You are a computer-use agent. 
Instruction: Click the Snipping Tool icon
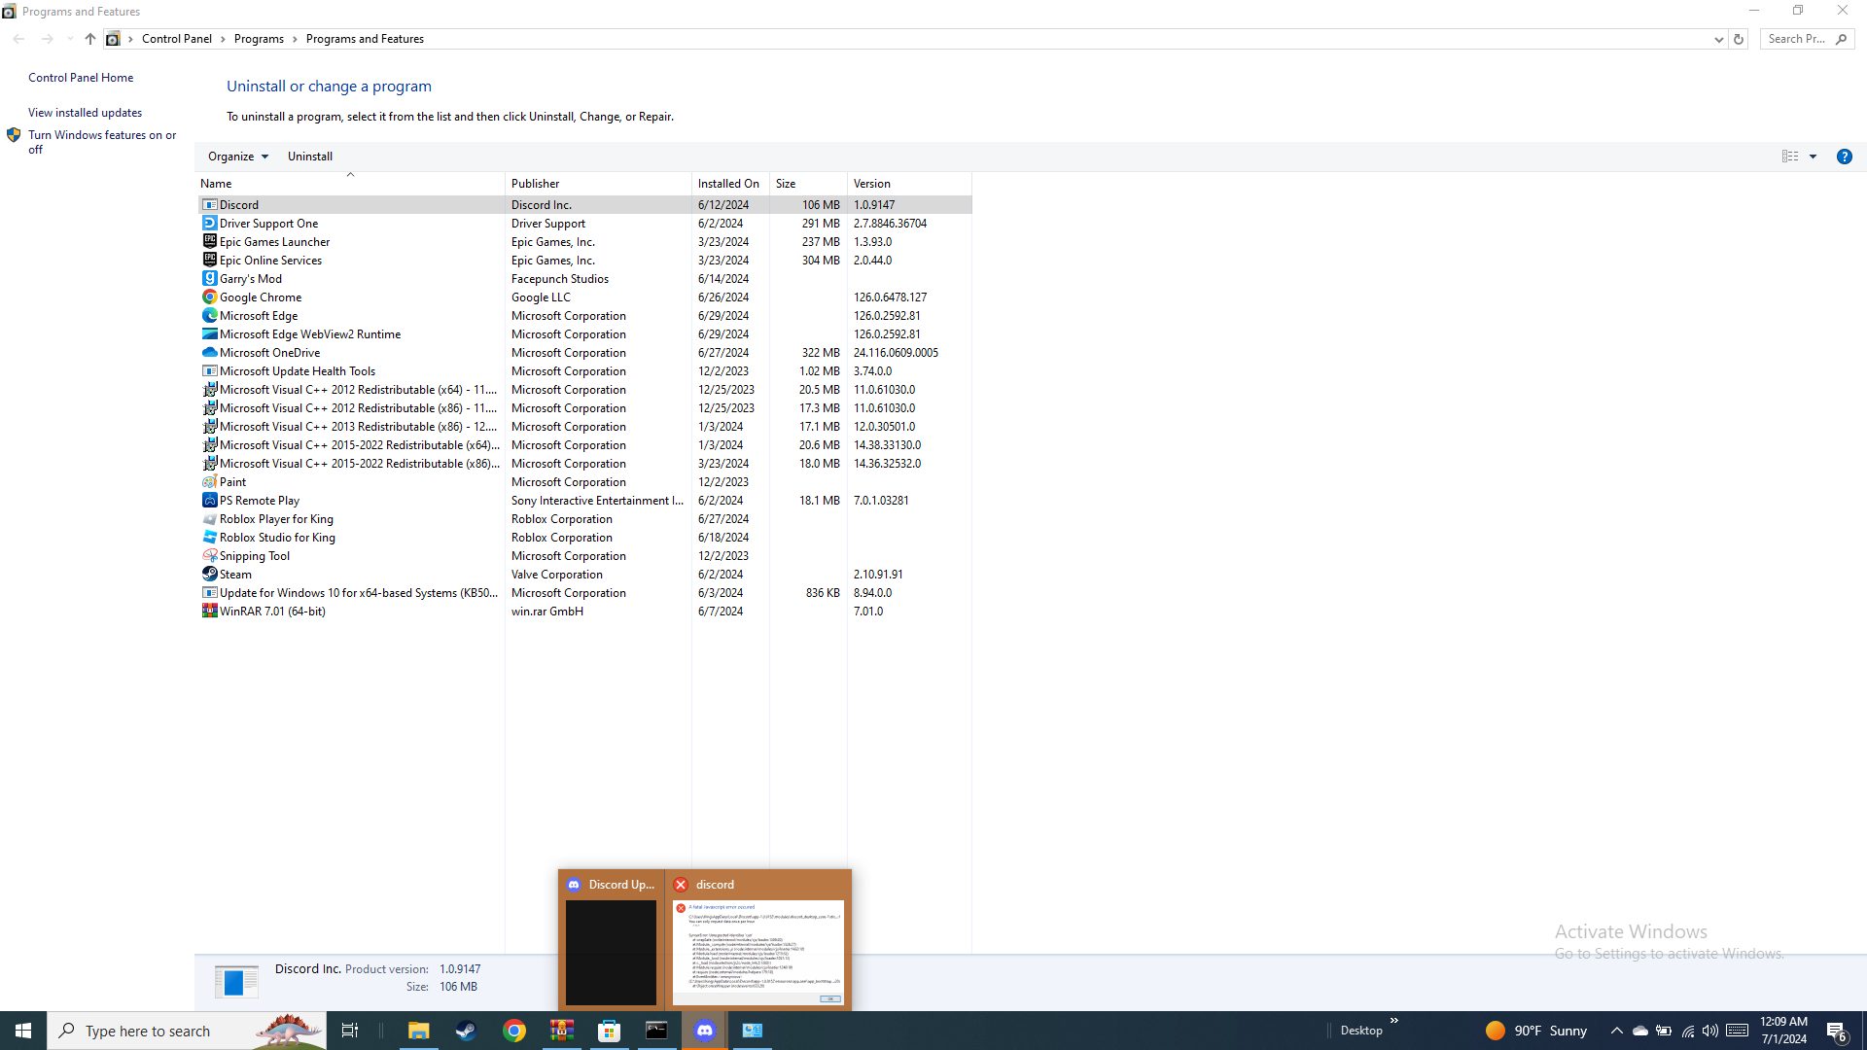pyautogui.click(x=209, y=556)
